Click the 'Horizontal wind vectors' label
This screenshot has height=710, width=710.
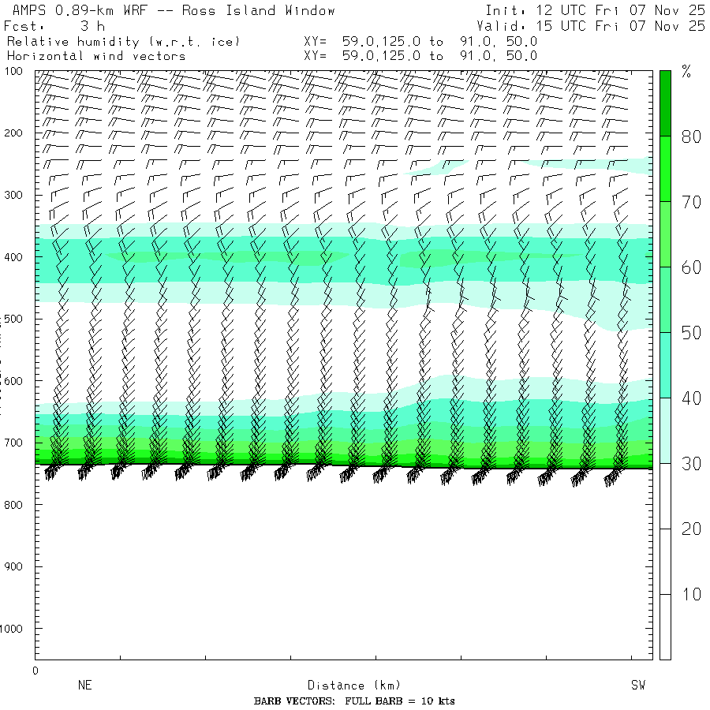(96, 56)
